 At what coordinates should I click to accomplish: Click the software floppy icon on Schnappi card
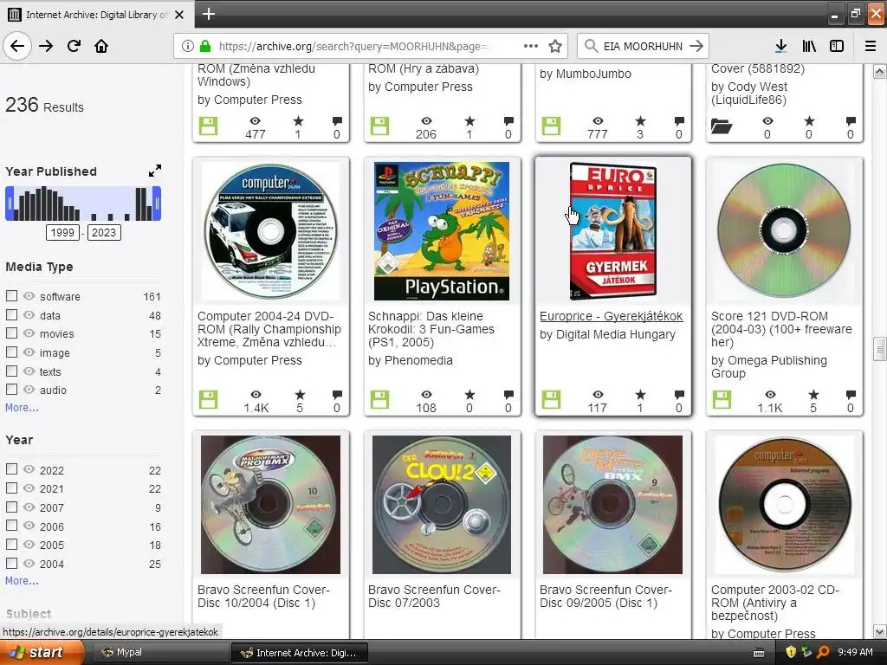379,399
